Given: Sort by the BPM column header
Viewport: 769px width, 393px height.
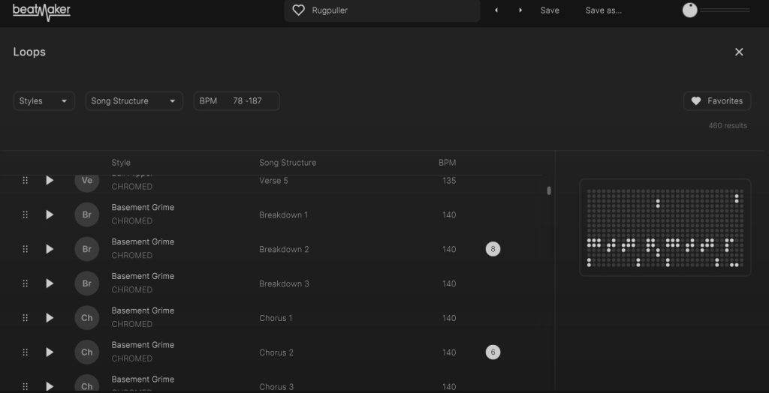Looking at the screenshot, I should pos(447,163).
